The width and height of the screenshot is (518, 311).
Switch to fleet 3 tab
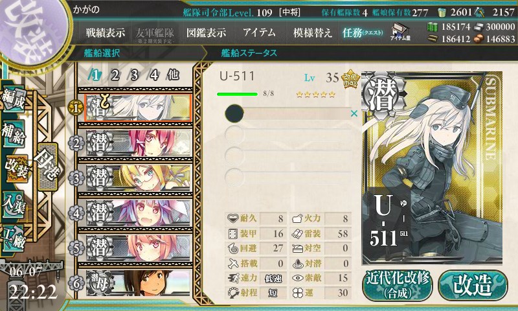tap(134, 75)
